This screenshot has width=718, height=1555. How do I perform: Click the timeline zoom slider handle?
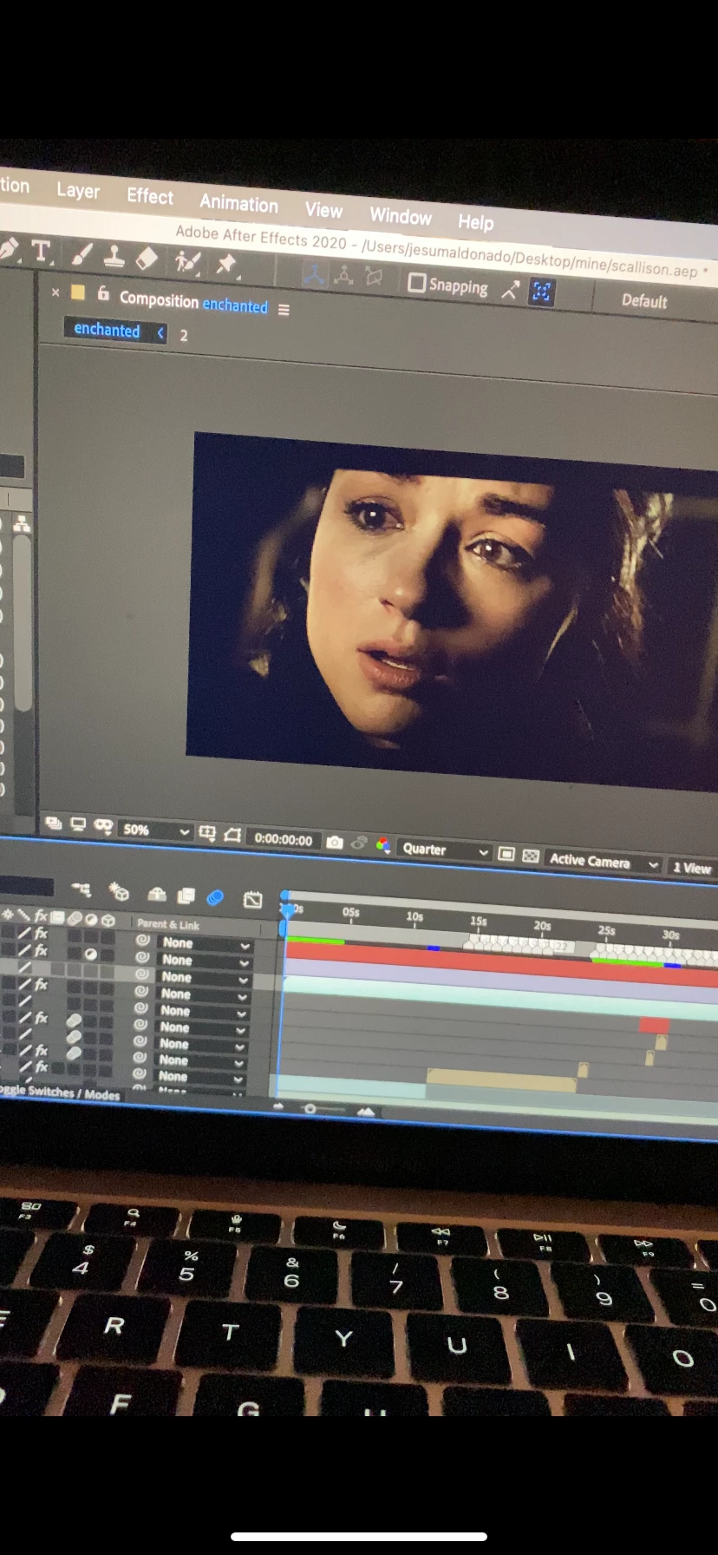(x=310, y=1109)
